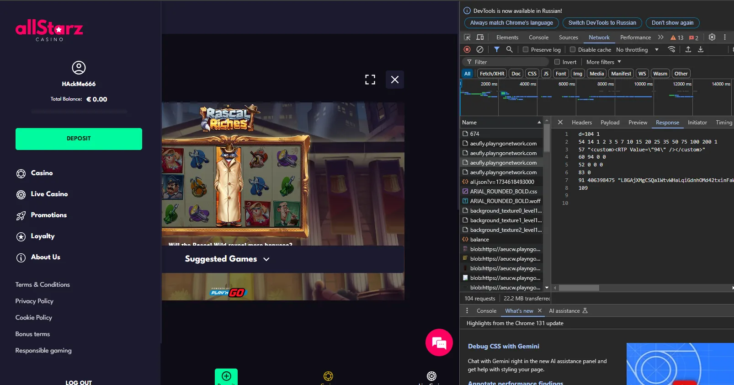
Task: Click the LOG OUT link
Action: tap(79, 382)
